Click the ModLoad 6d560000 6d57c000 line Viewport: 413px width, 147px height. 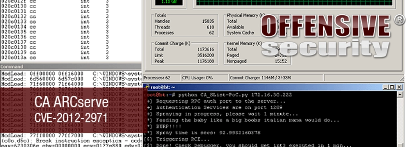pos(71,79)
